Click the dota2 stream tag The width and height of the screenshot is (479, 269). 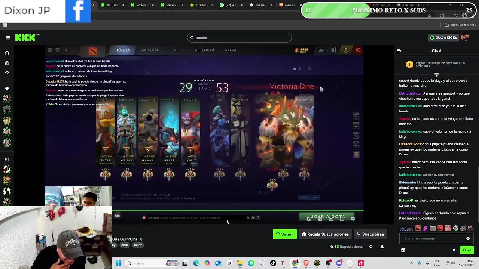[138, 245]
